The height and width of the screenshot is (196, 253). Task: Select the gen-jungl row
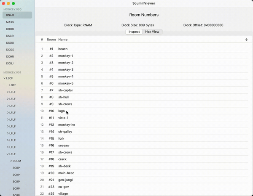pos(144,180)
